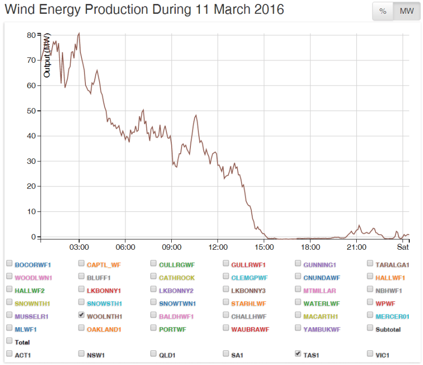Check the GULLRWF1 checkbox
This screenshot has height=365, width=423.
(x=226, y=263)
